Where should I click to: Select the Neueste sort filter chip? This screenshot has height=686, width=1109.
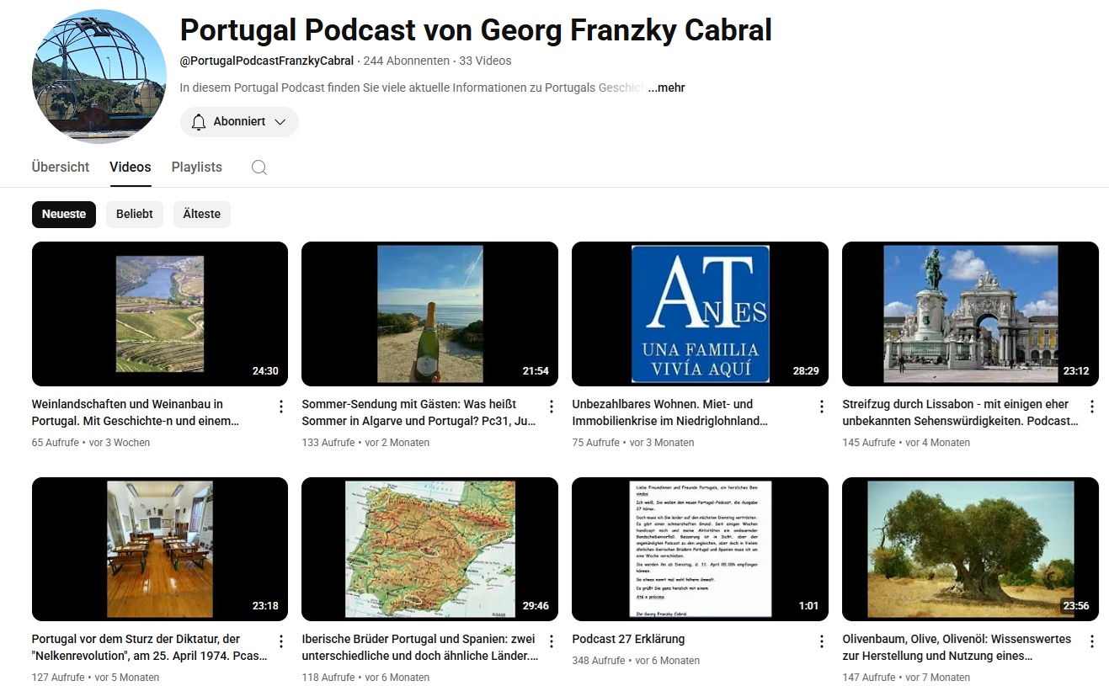point(64,214)
